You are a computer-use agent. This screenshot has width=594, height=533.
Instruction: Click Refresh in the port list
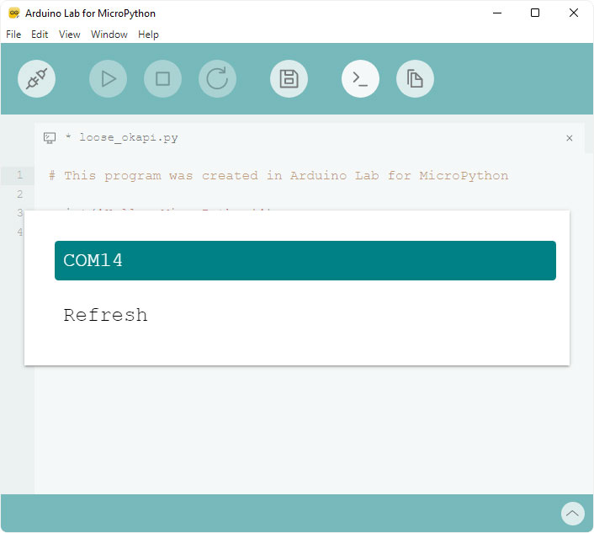click(105, 315)
